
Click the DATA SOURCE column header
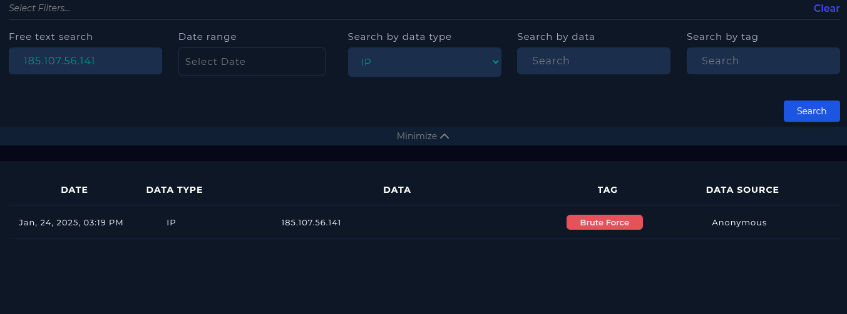click(742, 190)
